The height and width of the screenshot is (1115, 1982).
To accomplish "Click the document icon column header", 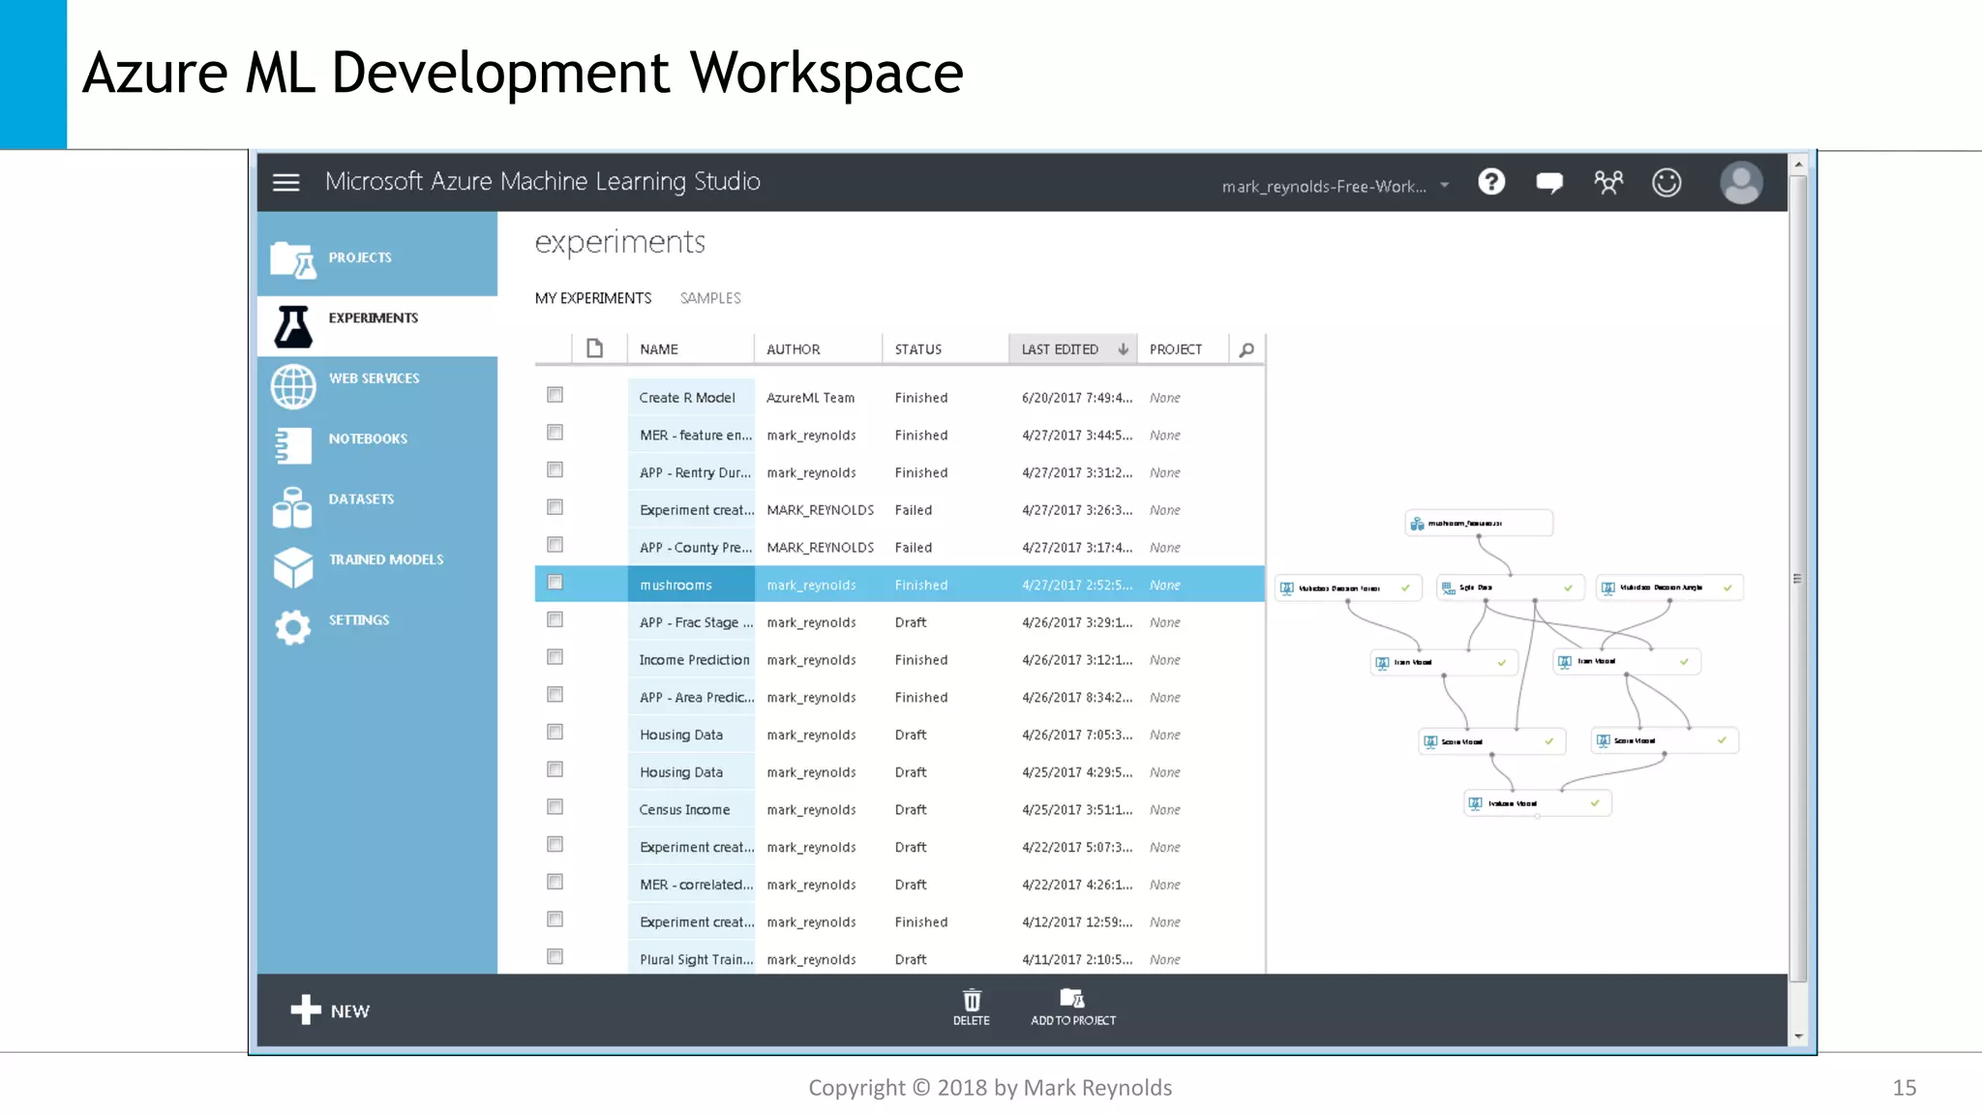I will click(594, 348).
